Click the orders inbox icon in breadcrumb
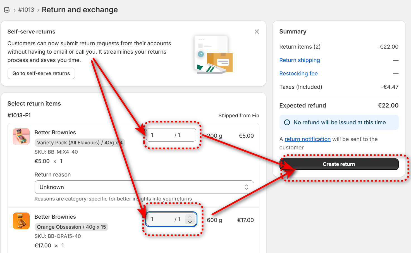This screenshot has width=411, height=253. tap(7, 10)
